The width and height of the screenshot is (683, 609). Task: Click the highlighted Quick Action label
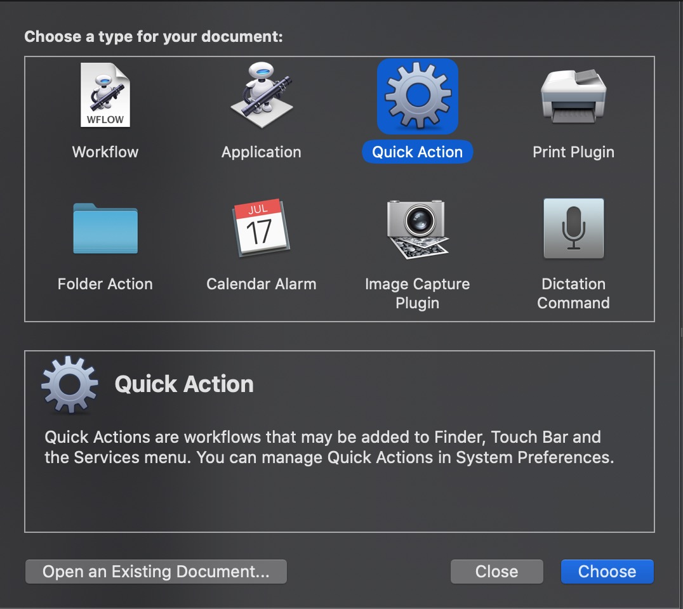coord(417,152)
